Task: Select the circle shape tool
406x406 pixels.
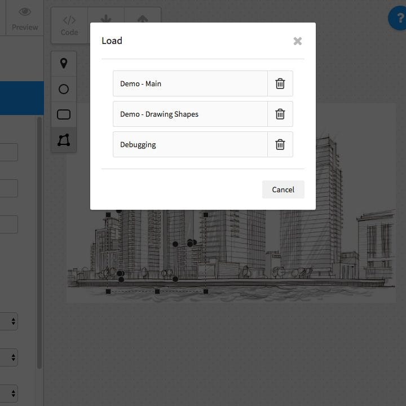Action: pos(64,89)
